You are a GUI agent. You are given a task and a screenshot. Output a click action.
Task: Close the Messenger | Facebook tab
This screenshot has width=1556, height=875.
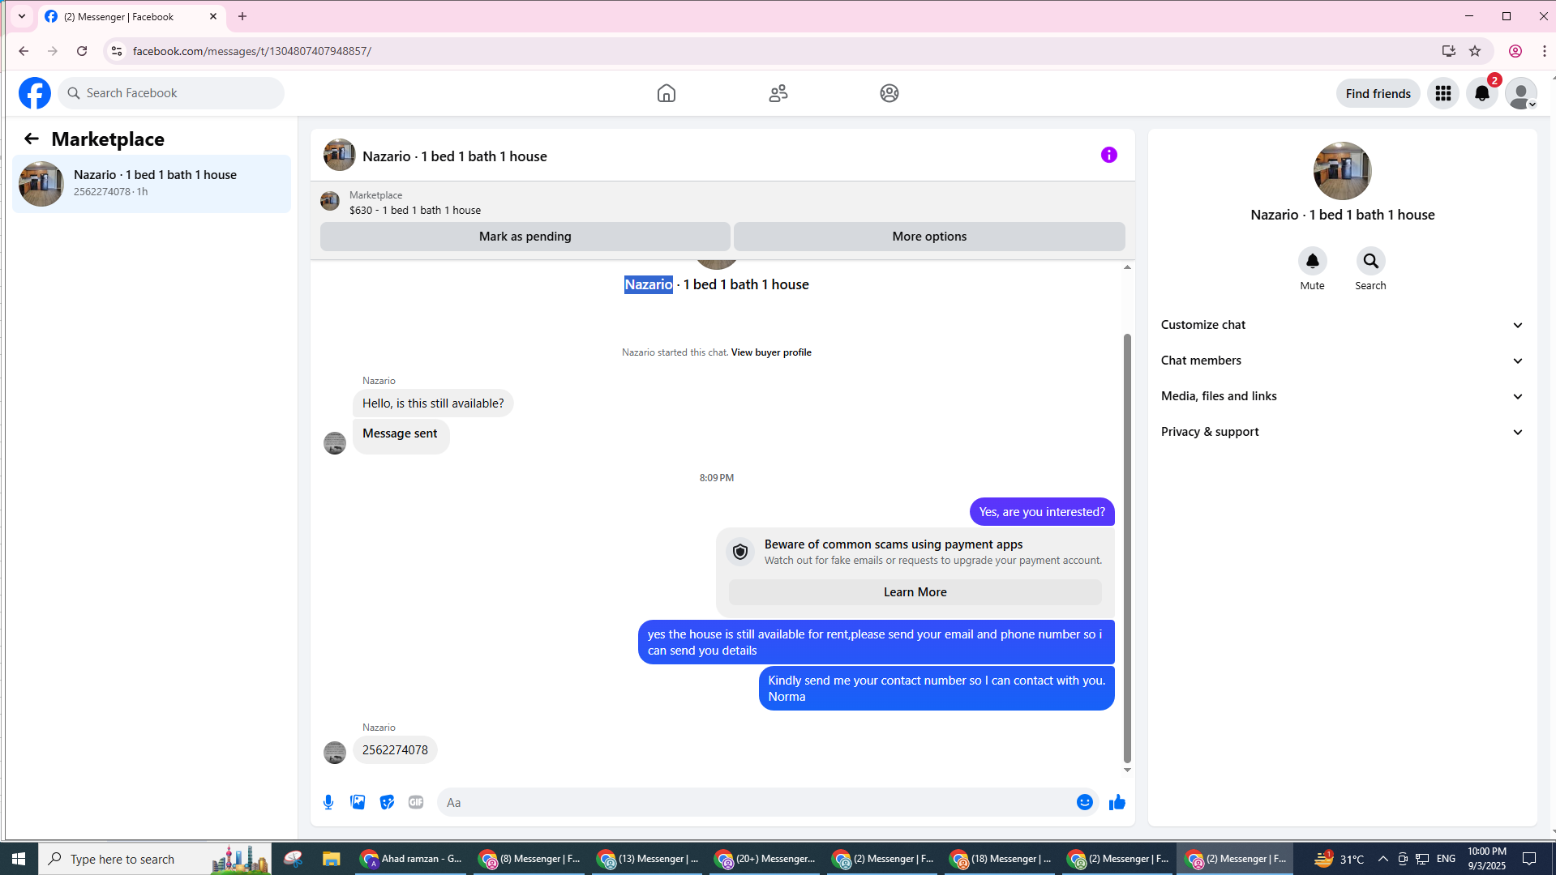[213, 16]
